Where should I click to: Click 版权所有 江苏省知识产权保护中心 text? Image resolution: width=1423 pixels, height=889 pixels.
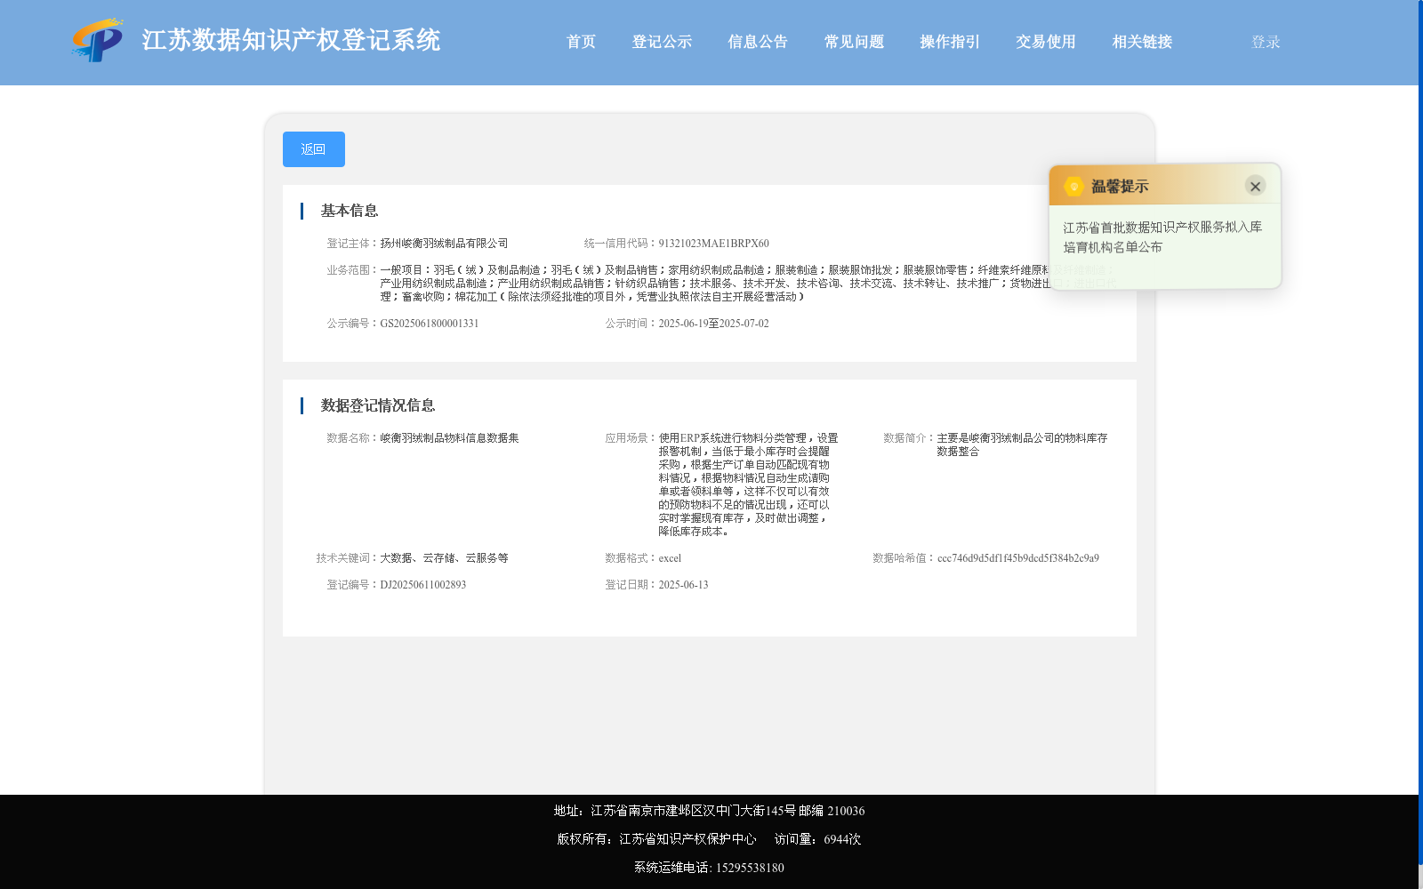[x=656, y=839]
